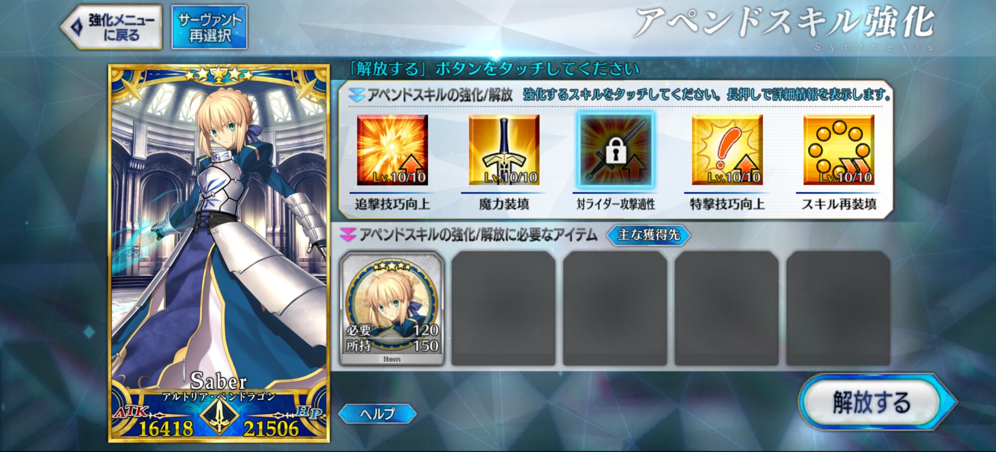Screen dimensions: 996x452
Task: Return via 強化メニューに戻る button
Action: [112, 27]
